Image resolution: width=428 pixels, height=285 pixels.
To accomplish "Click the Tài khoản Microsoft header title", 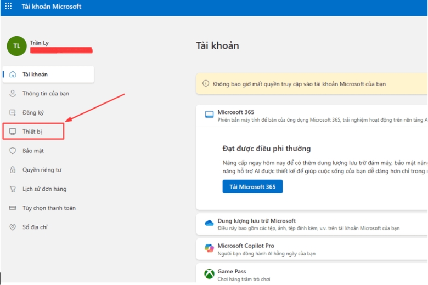I will [52, 6].
